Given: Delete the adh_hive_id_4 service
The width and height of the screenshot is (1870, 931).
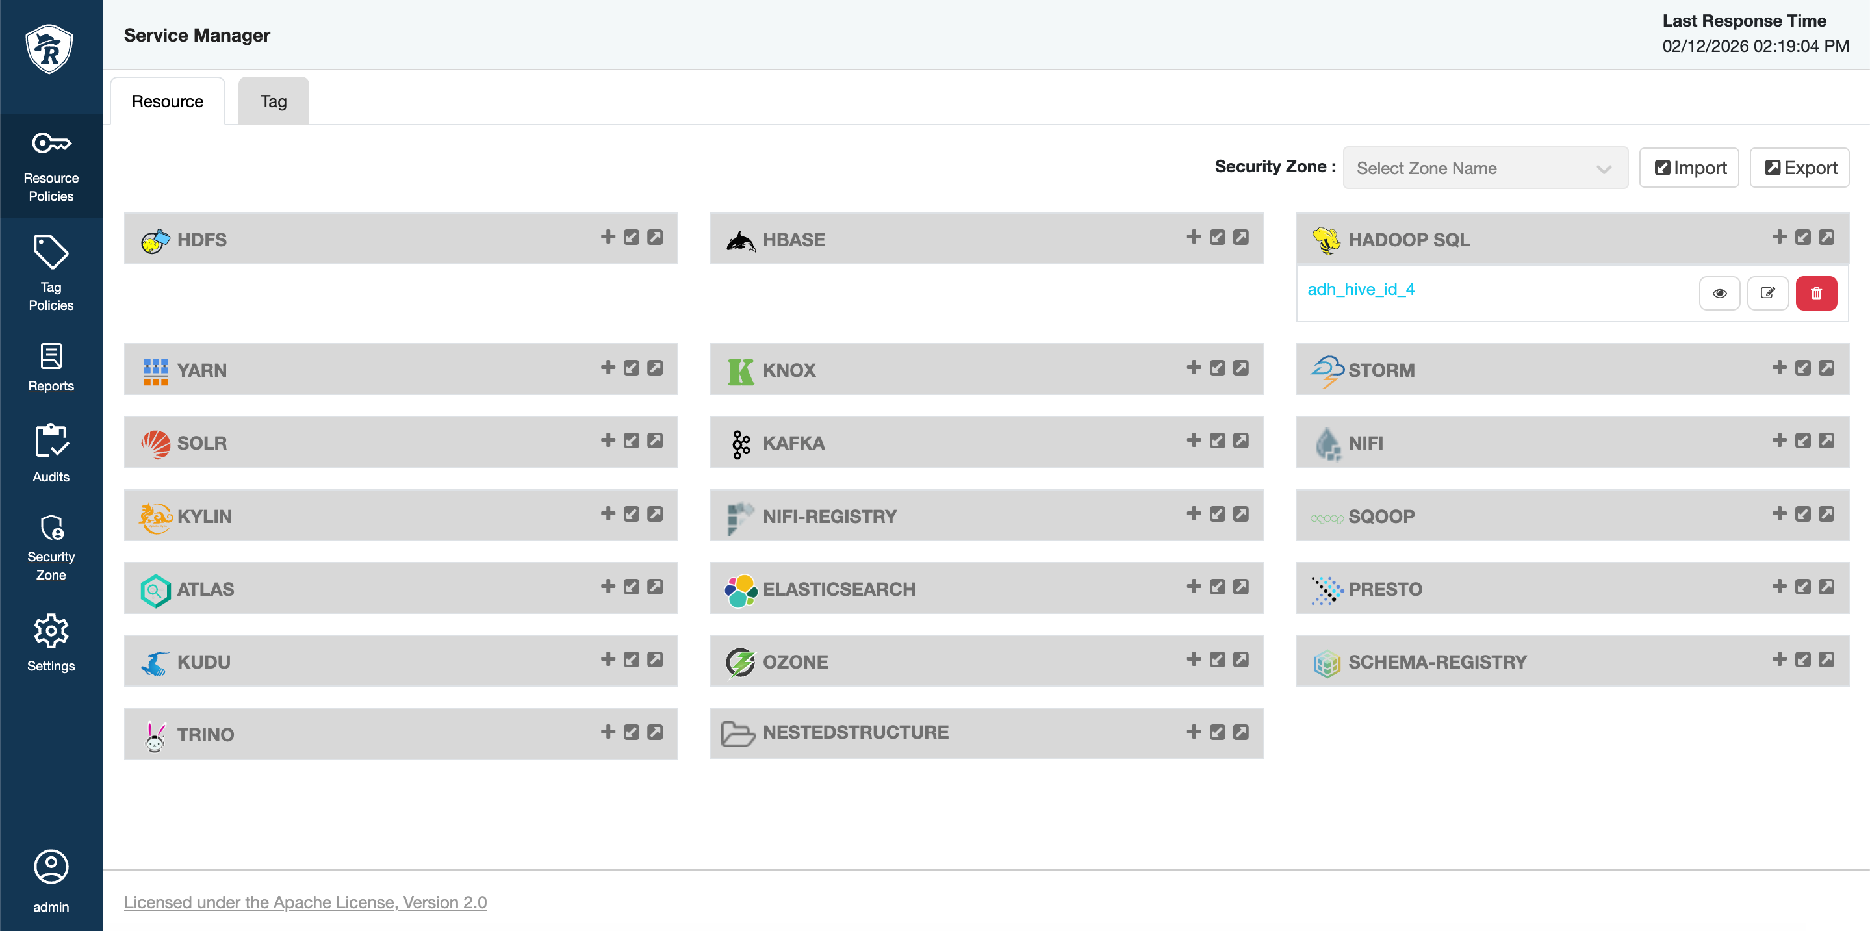Looking at the screenshot, I should 1815,293.
